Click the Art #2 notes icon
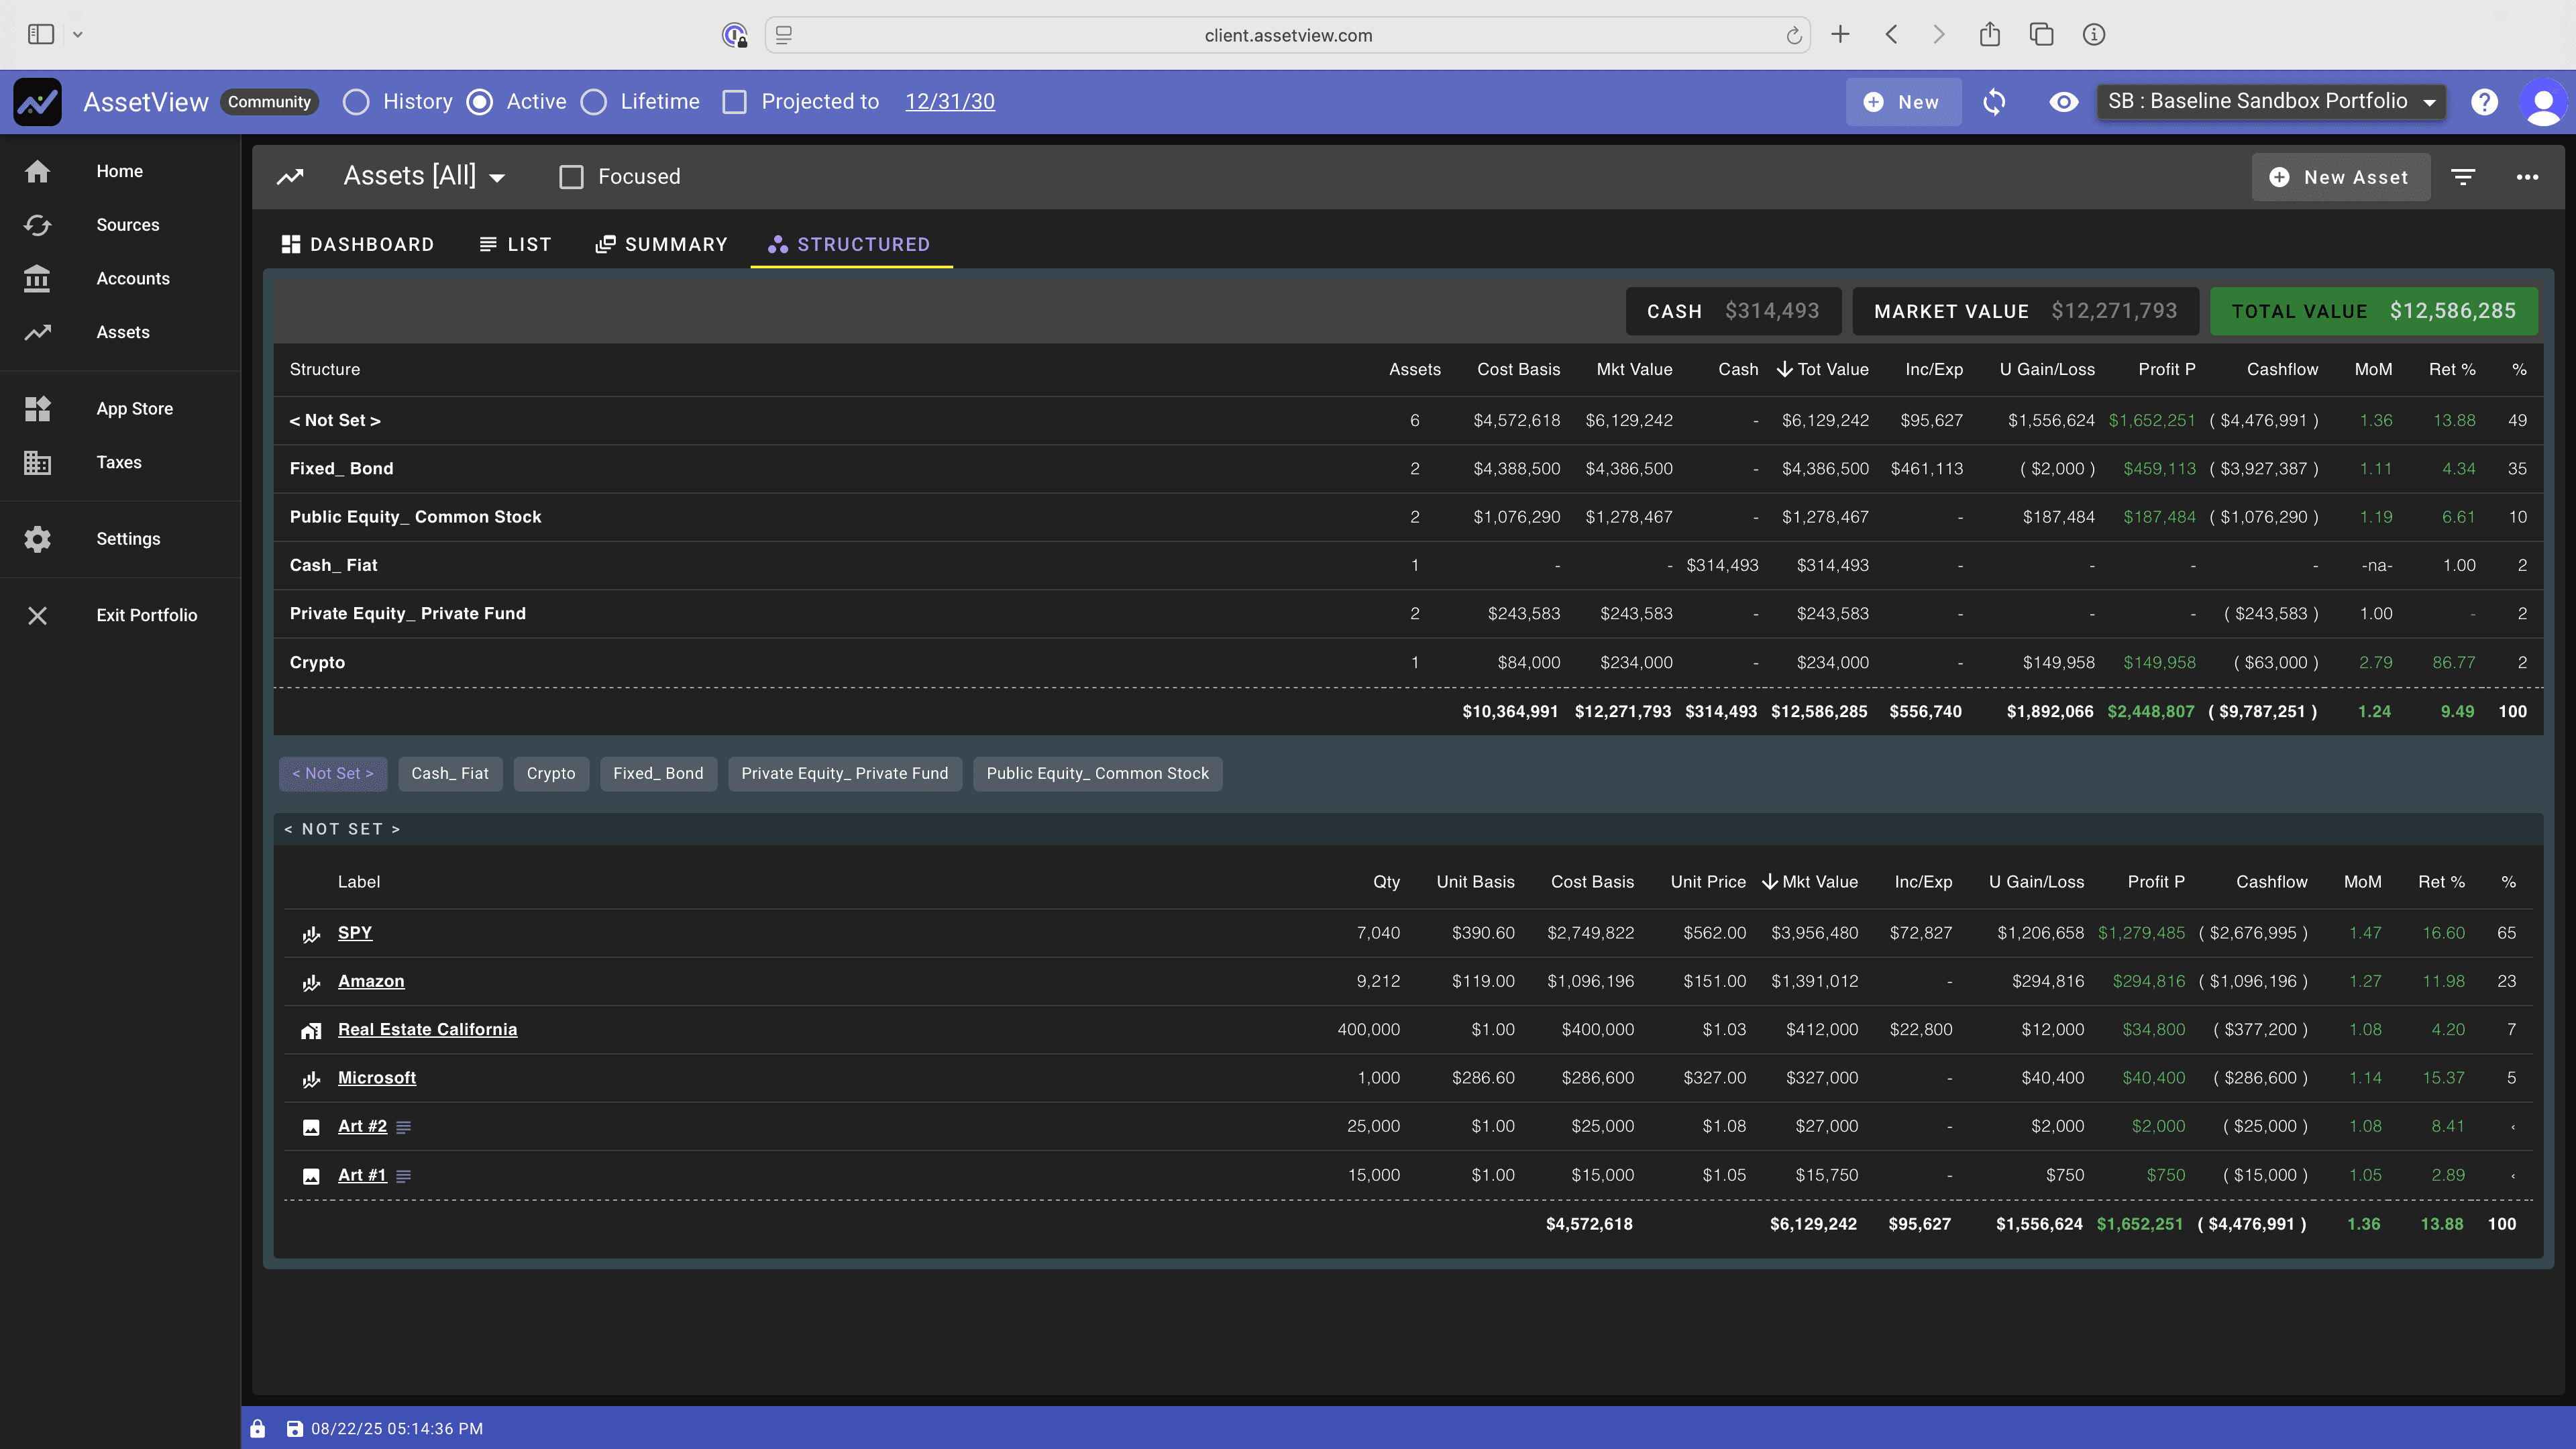 [404, 1127]
